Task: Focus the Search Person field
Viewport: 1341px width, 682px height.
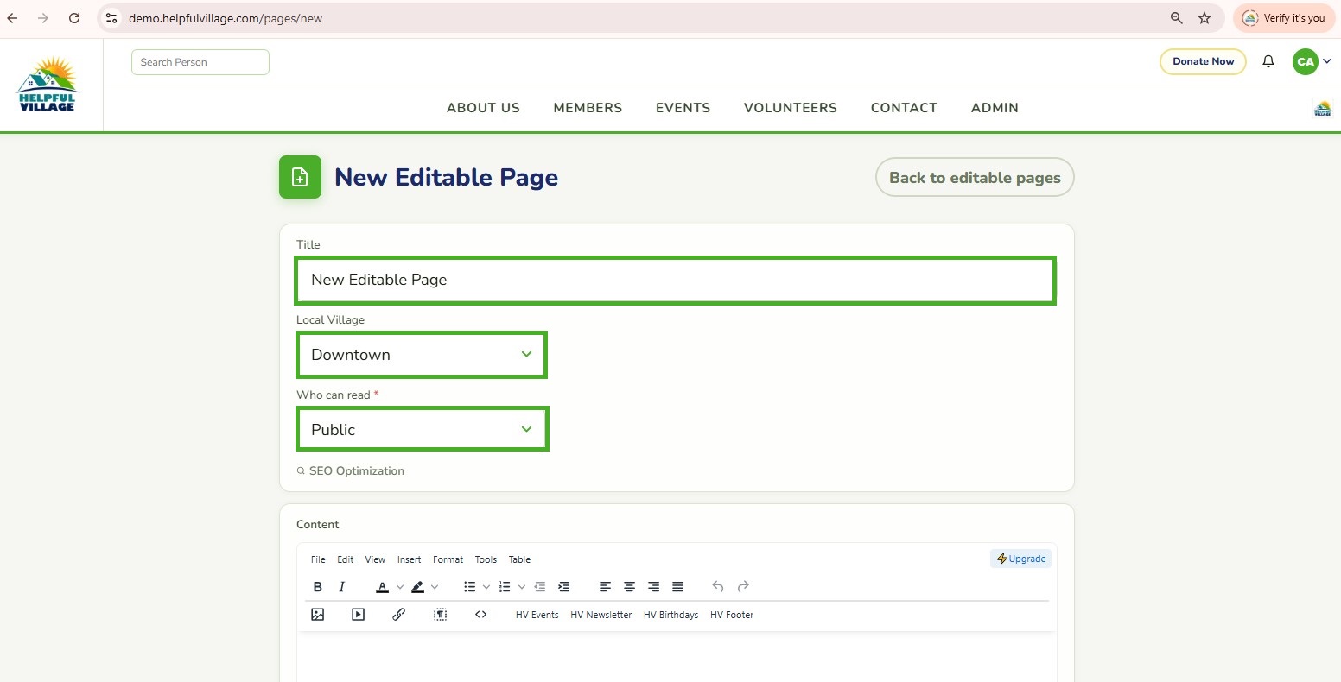Action: (x=200, y=62)
